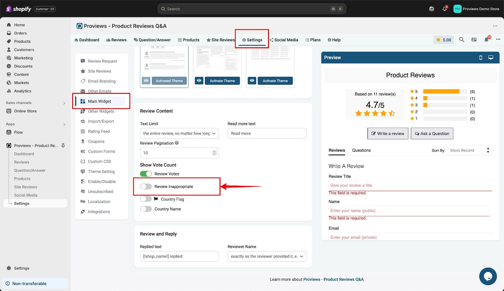This screenshot has height=291, width=504.
Task: Pin the Proviews app in sidebar
Action: click(x=63, y=146)
